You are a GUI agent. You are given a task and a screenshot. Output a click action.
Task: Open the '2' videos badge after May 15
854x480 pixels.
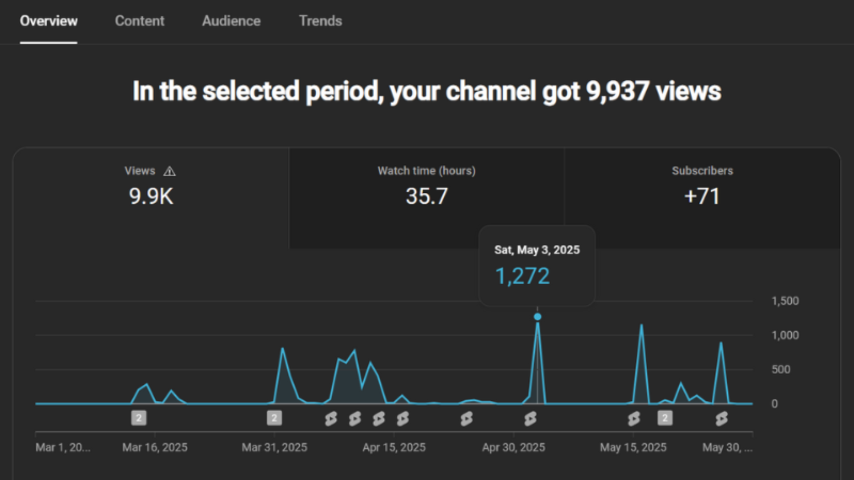pyautogui.click(x=665, y=418)
